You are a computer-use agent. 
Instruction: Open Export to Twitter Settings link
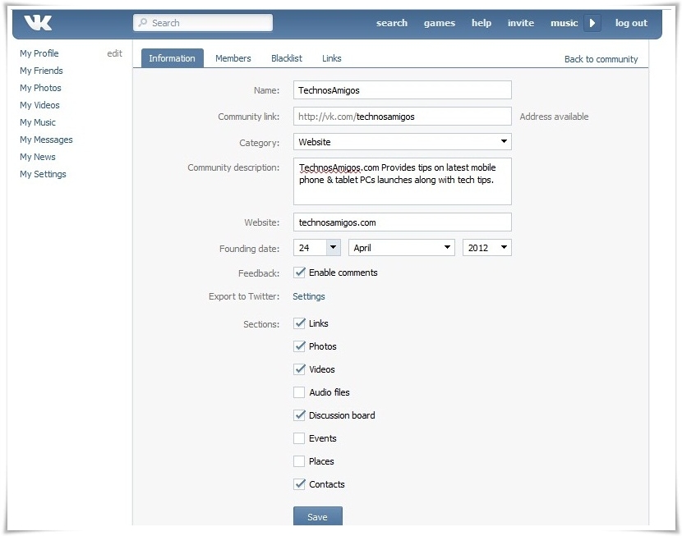[x=309, y=296]
